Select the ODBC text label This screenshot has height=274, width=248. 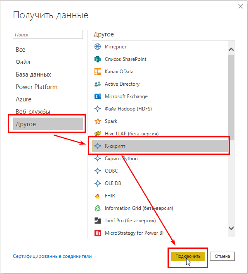point(111,171)
